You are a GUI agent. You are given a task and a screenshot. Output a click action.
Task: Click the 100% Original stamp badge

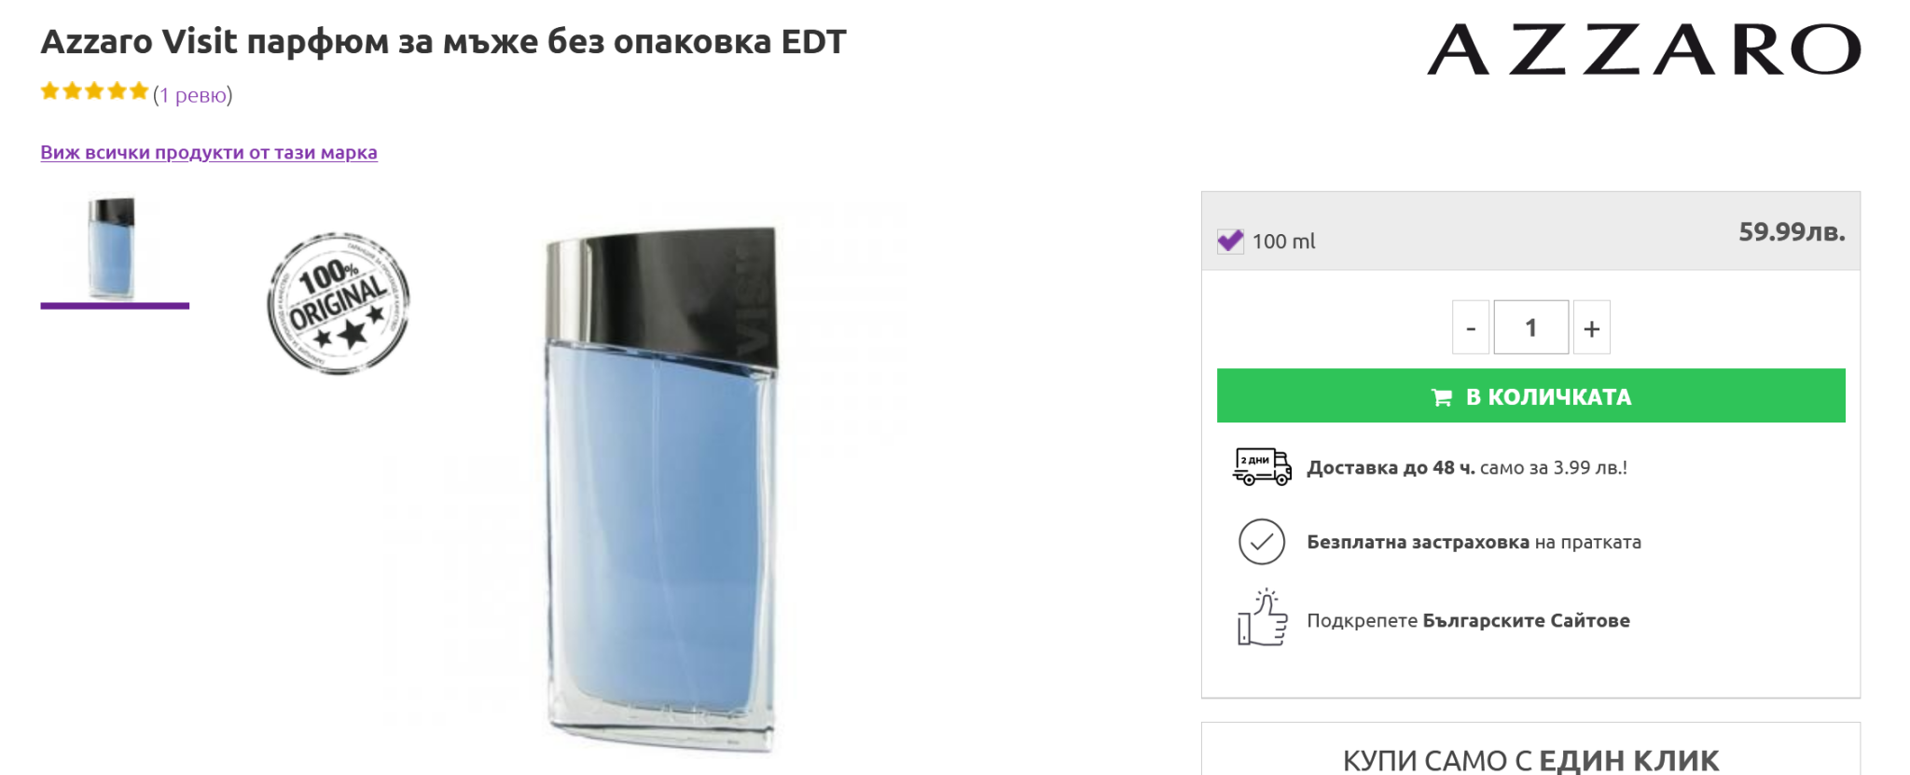click(x=338, y=304)
